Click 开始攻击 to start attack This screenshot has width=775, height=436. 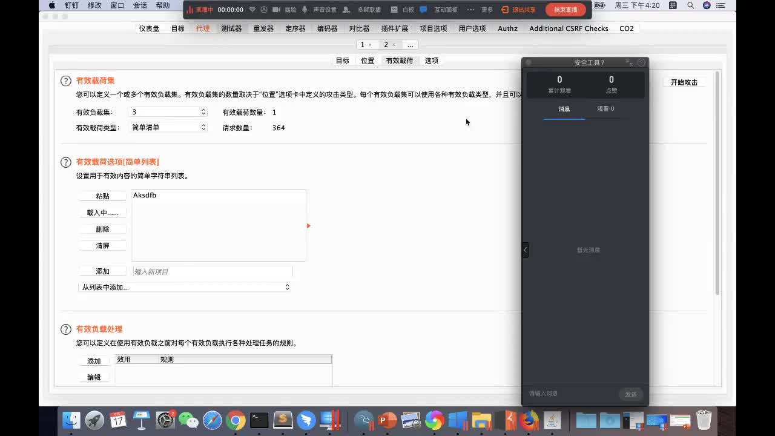[x=684, y=82]
